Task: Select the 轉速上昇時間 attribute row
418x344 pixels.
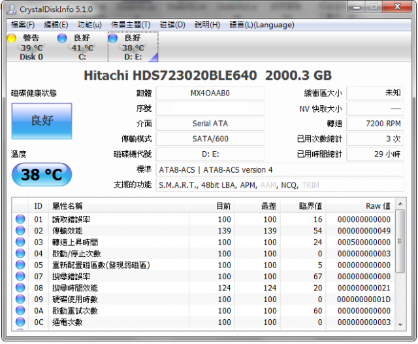Action: tap(203, 243)
